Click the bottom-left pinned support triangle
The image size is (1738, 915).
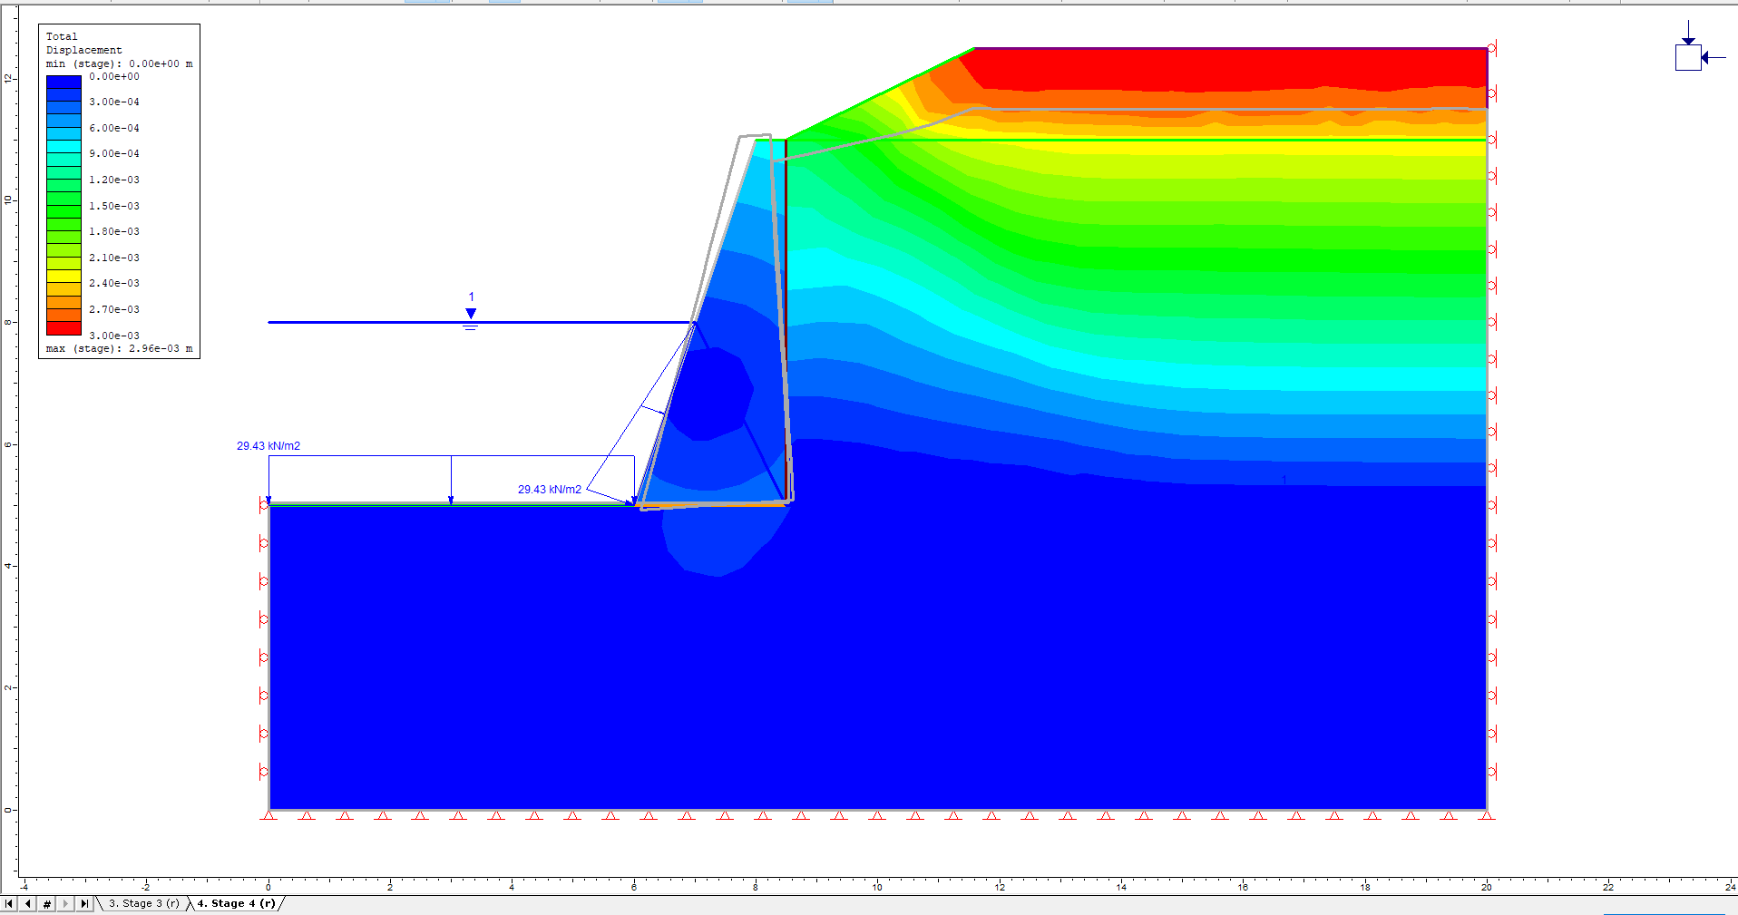269,815
